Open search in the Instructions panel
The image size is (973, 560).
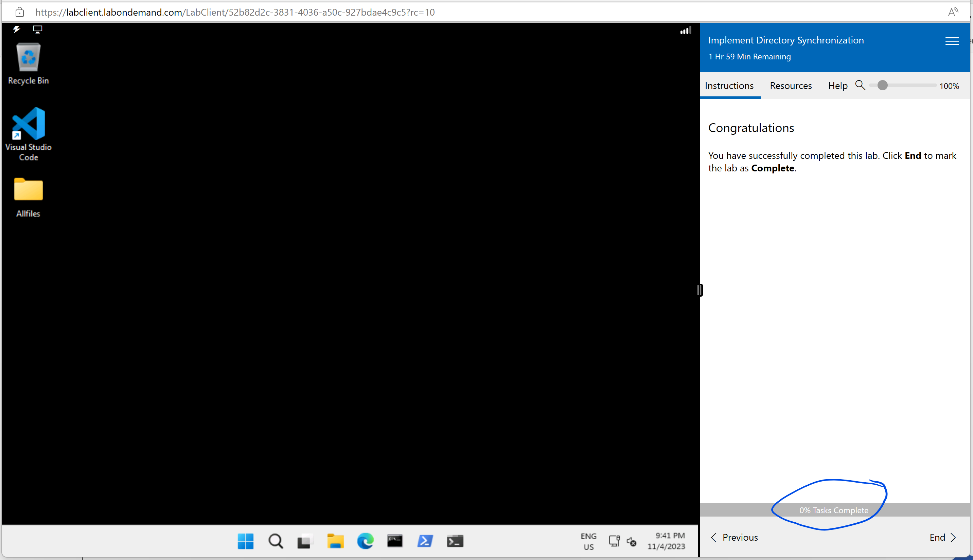point(861,86)
